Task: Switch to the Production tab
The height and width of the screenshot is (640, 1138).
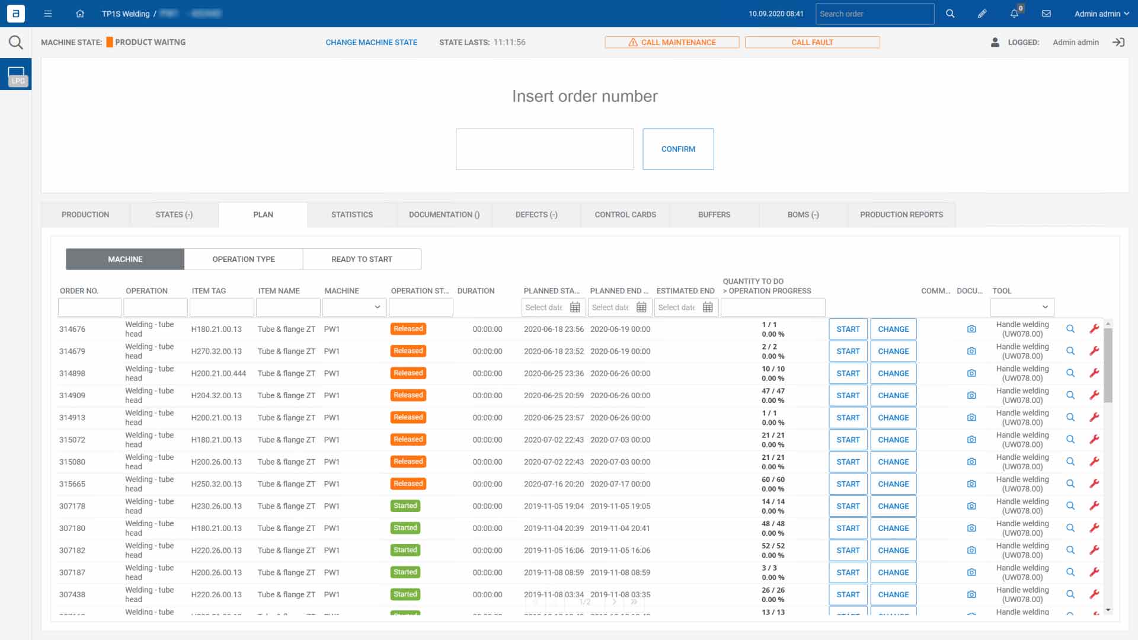Action: (x=85, y=215)
